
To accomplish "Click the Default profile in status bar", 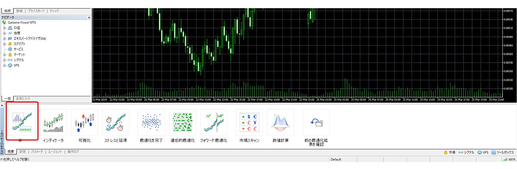I will (336, 160).
